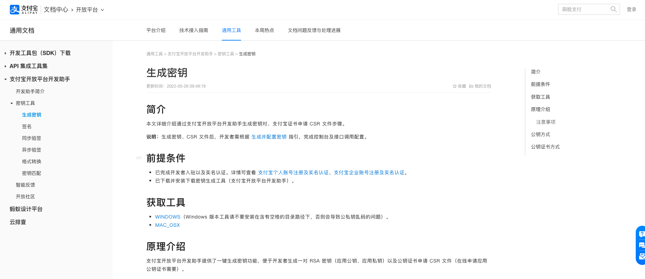This screenshot has width=645, height=279.
Task: Open 文档问题反馈与处理进展 tab
Action: 314,30
